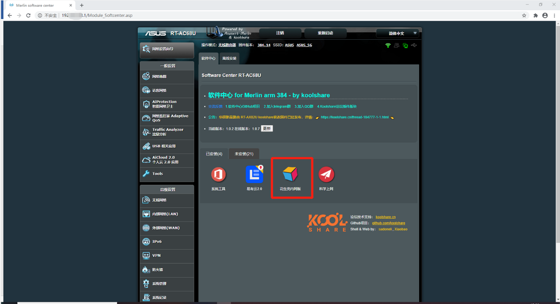Select the 已安装(4) tab
560x304 pixels.
(x=214, y=154)
